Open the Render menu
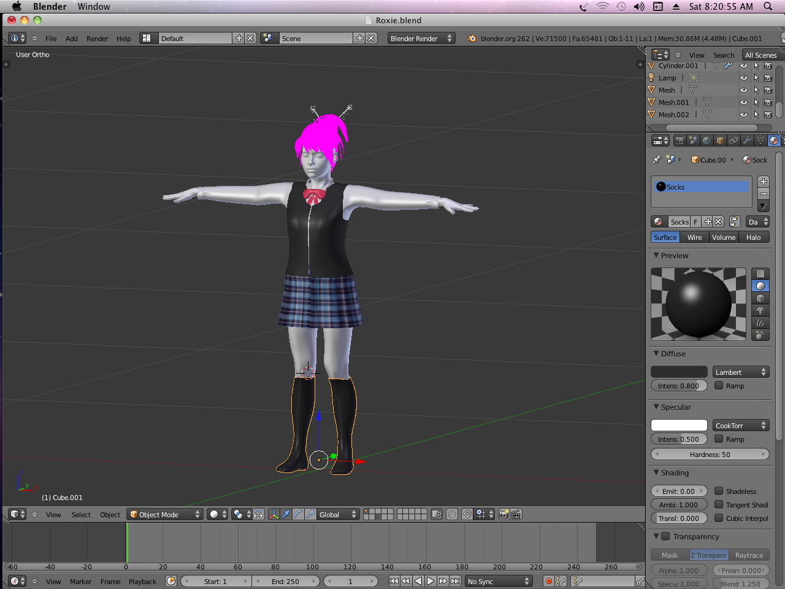 [x=97, y=38]
